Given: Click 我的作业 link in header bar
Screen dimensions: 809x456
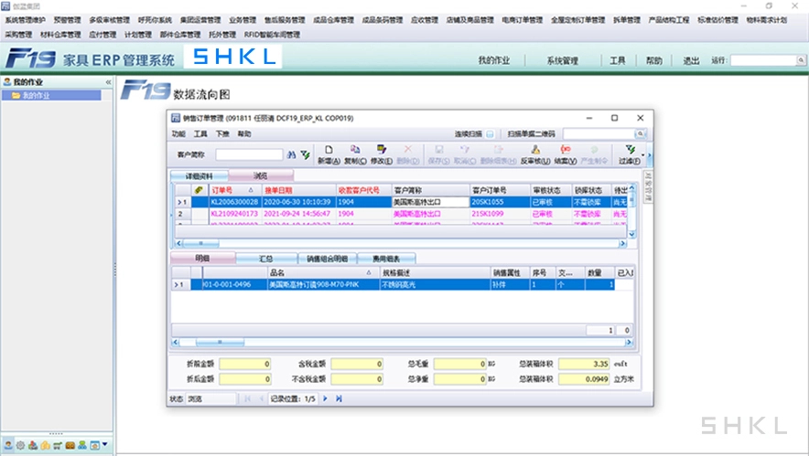Looking at the screenshot, I should click(494, 61).
